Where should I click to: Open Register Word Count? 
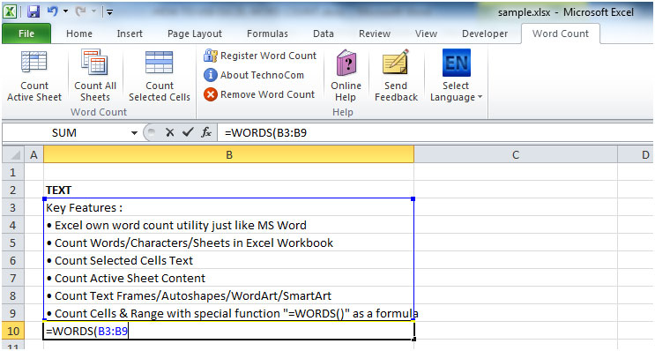[x=260, y=56]
